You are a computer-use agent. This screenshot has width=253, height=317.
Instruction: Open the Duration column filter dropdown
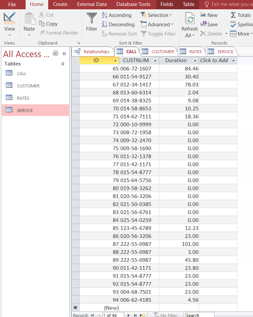point(195,61)
